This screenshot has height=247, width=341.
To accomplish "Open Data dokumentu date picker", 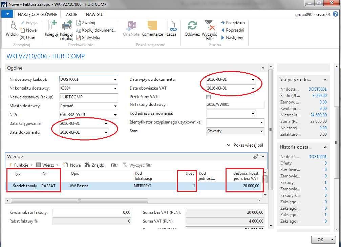I will point(106,132).
